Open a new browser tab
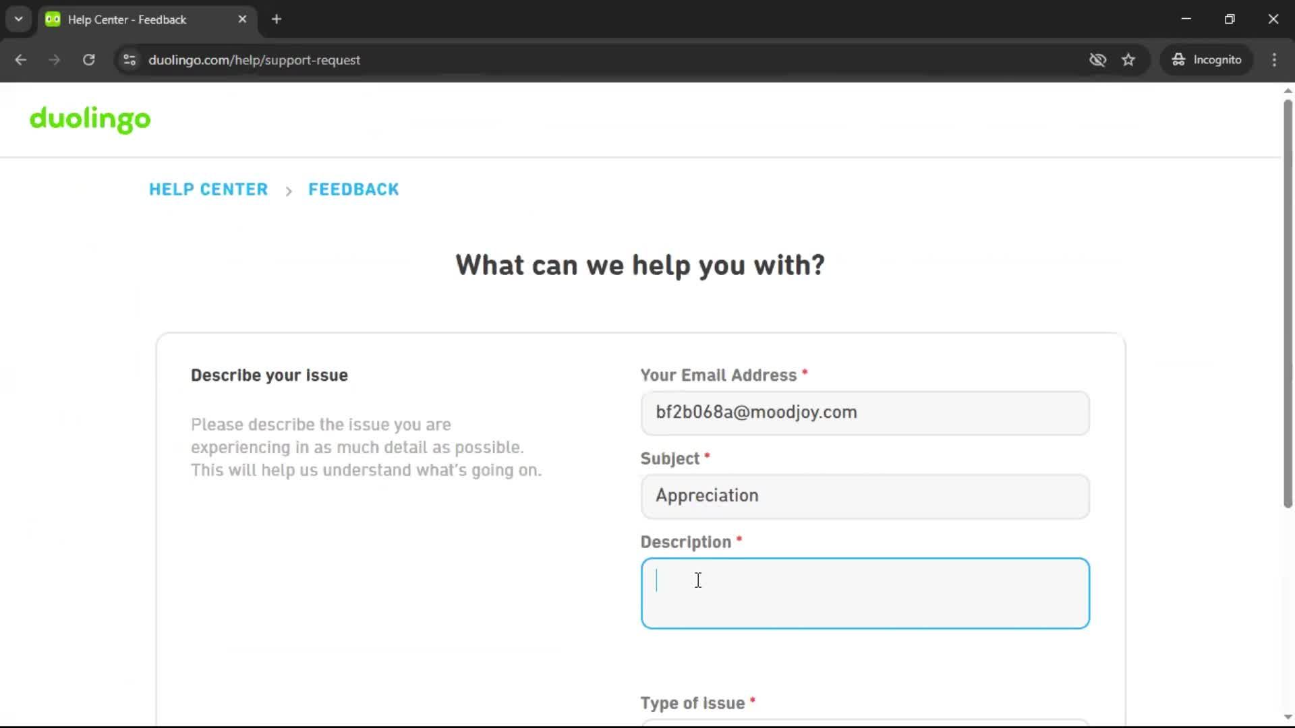 pos(276,19)
